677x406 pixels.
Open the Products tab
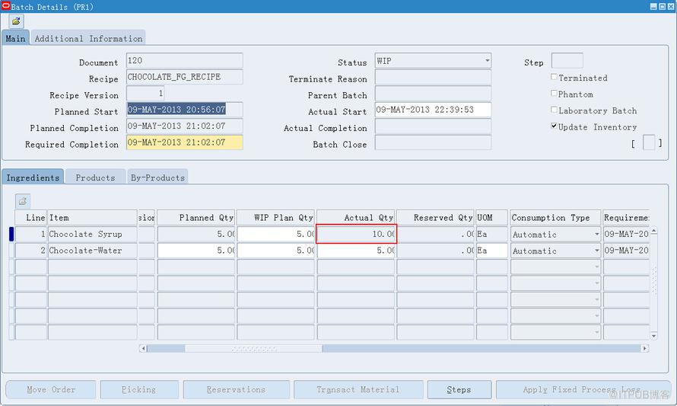95,177
